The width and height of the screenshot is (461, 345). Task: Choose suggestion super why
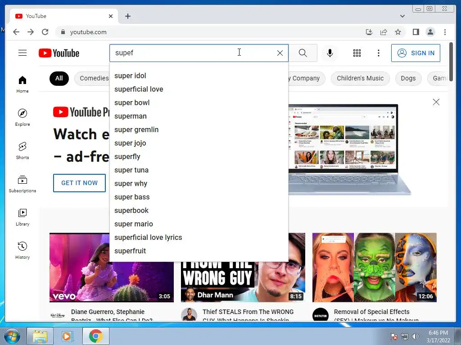199,184
